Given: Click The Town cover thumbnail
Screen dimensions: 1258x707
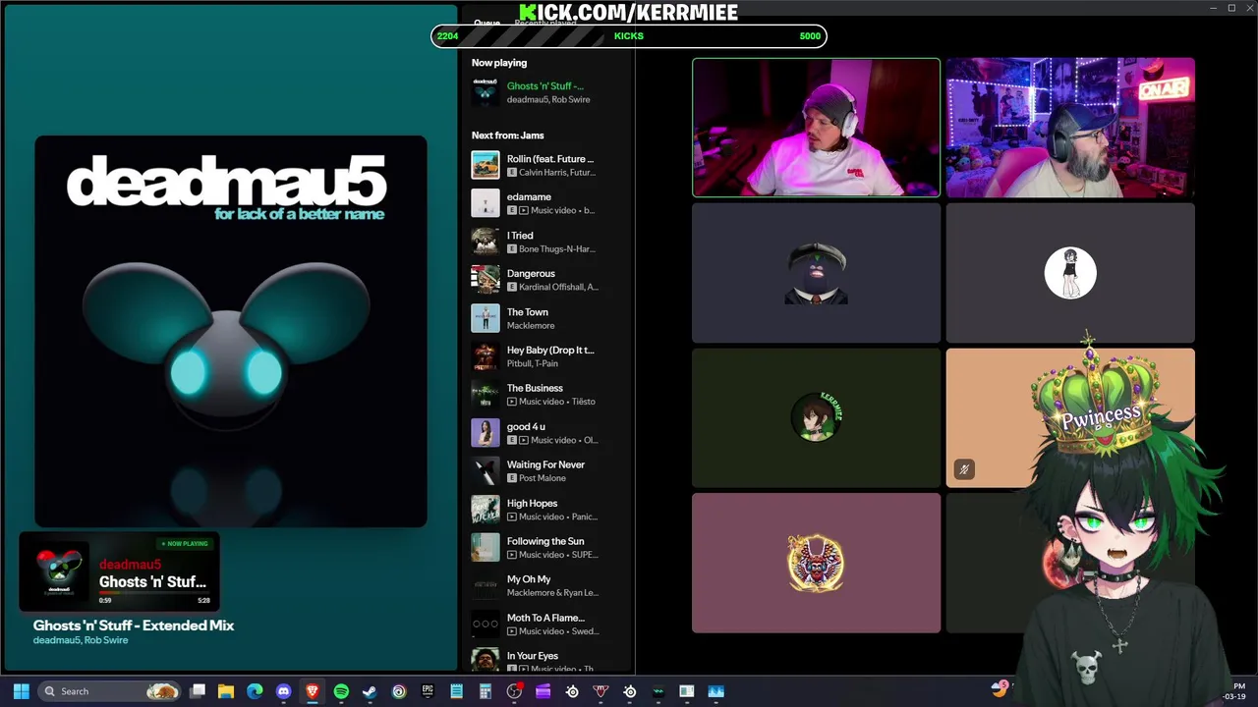Looking at the screenshot, I should coord(486,318).
